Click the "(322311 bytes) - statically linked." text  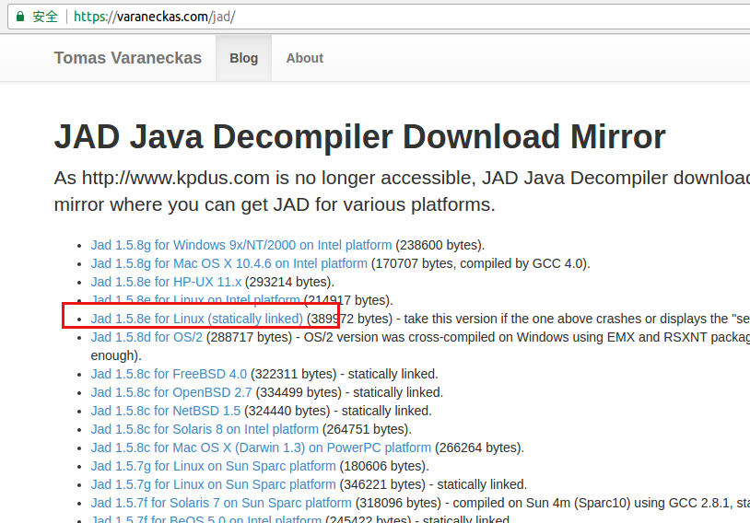click(345, 374)
